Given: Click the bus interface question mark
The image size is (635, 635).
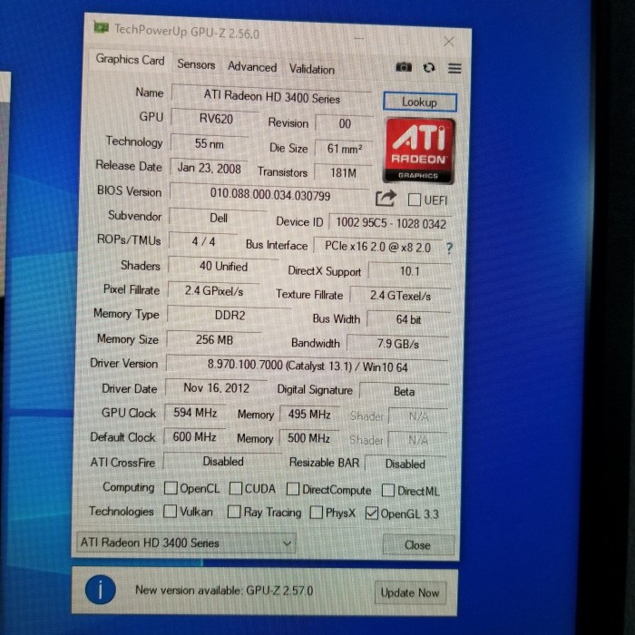Looking at the screenshot, I should point(449,248).
